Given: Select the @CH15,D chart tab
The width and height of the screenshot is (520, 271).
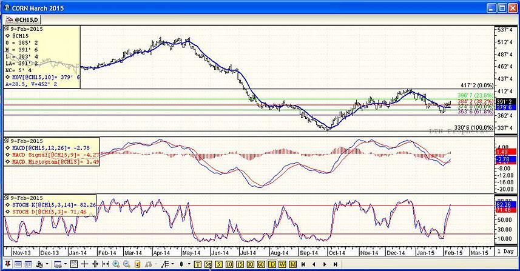Looking at the screenshot, I should 22,19.
